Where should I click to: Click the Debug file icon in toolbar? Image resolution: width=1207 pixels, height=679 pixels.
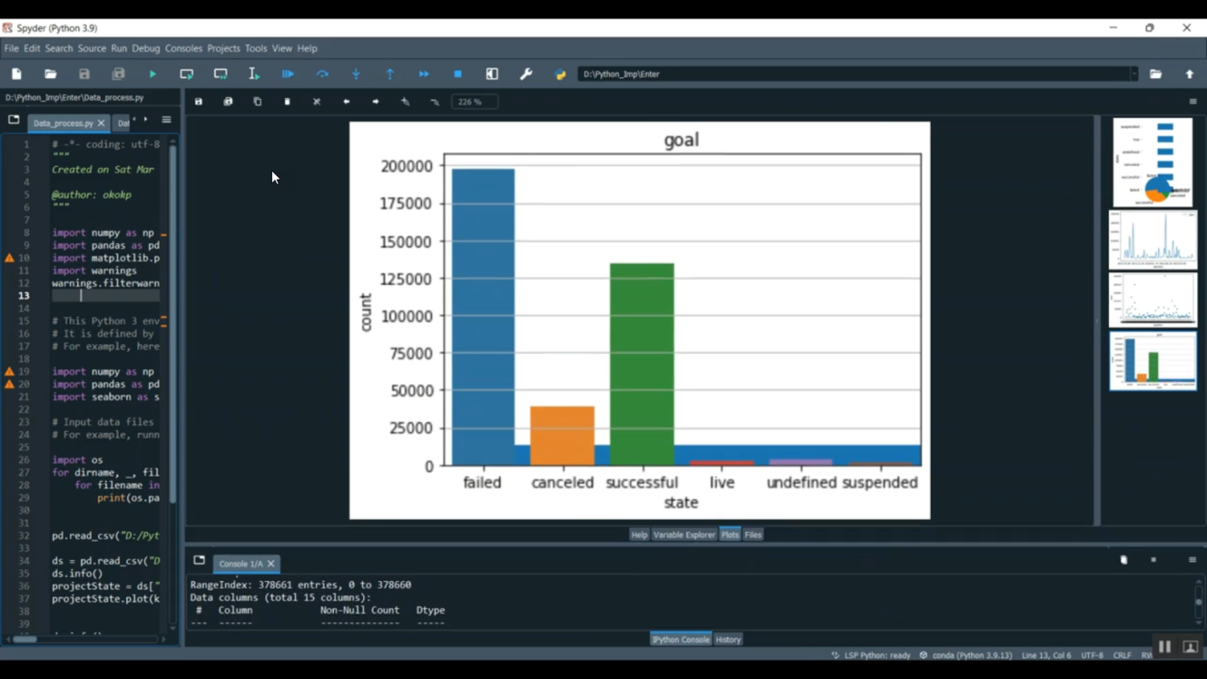[x=287, y=74]
